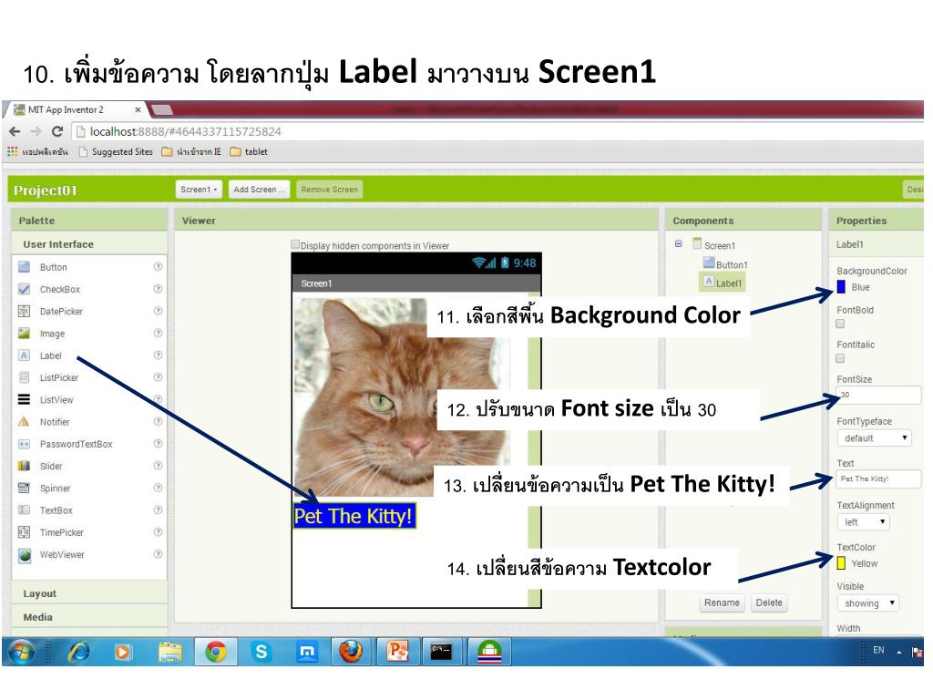Open help for the CheckBox component
Screen dimensions: 933x700
[158, 289]
